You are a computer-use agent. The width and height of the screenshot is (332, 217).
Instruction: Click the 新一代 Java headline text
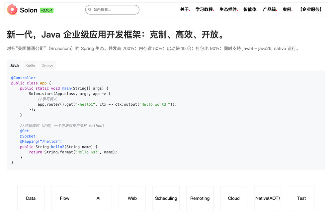(116, 34)
